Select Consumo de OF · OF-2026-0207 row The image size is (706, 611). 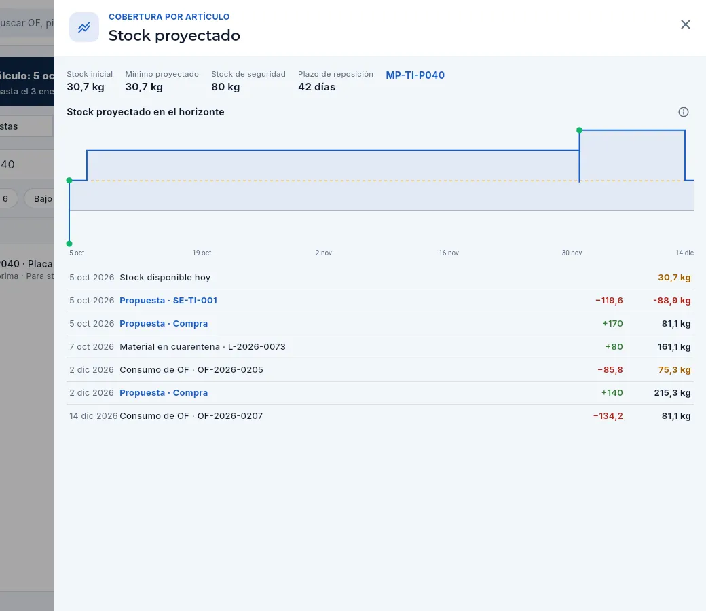click(x=380, y=415)
